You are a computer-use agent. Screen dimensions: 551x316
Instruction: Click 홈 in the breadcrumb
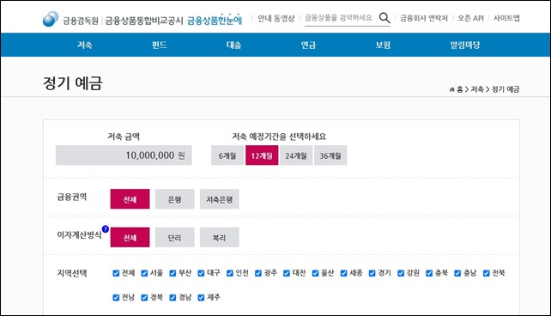pos(460,89)
